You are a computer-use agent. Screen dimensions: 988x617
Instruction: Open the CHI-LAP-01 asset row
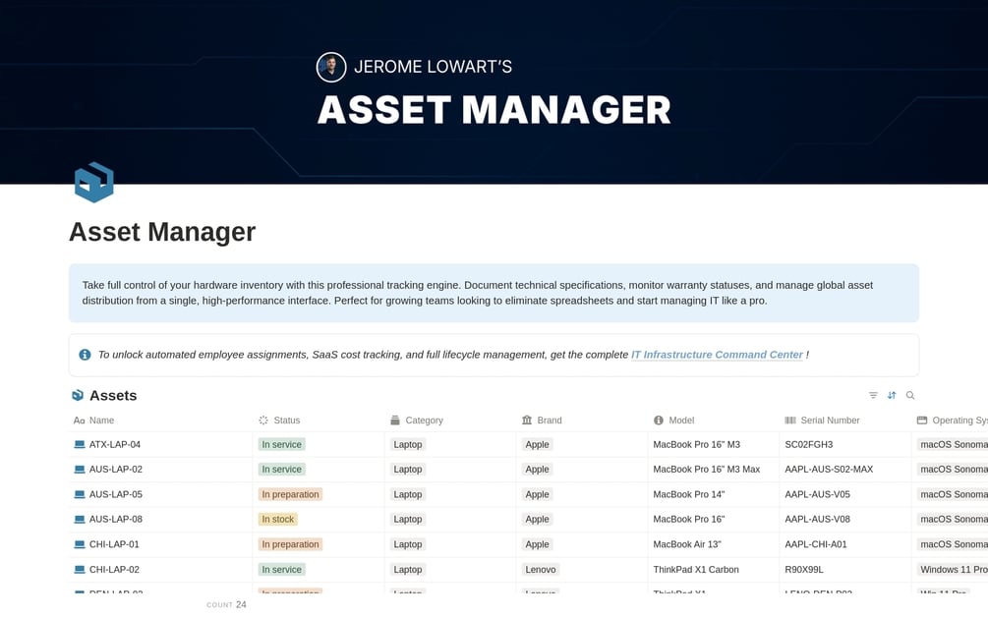click(x=114, y=544)
